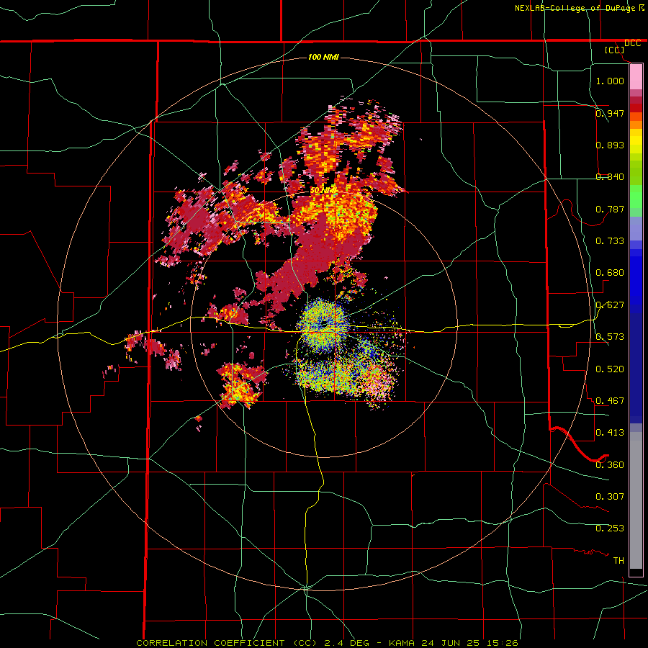Click the 0.680 scale label

tap(610, 273)
